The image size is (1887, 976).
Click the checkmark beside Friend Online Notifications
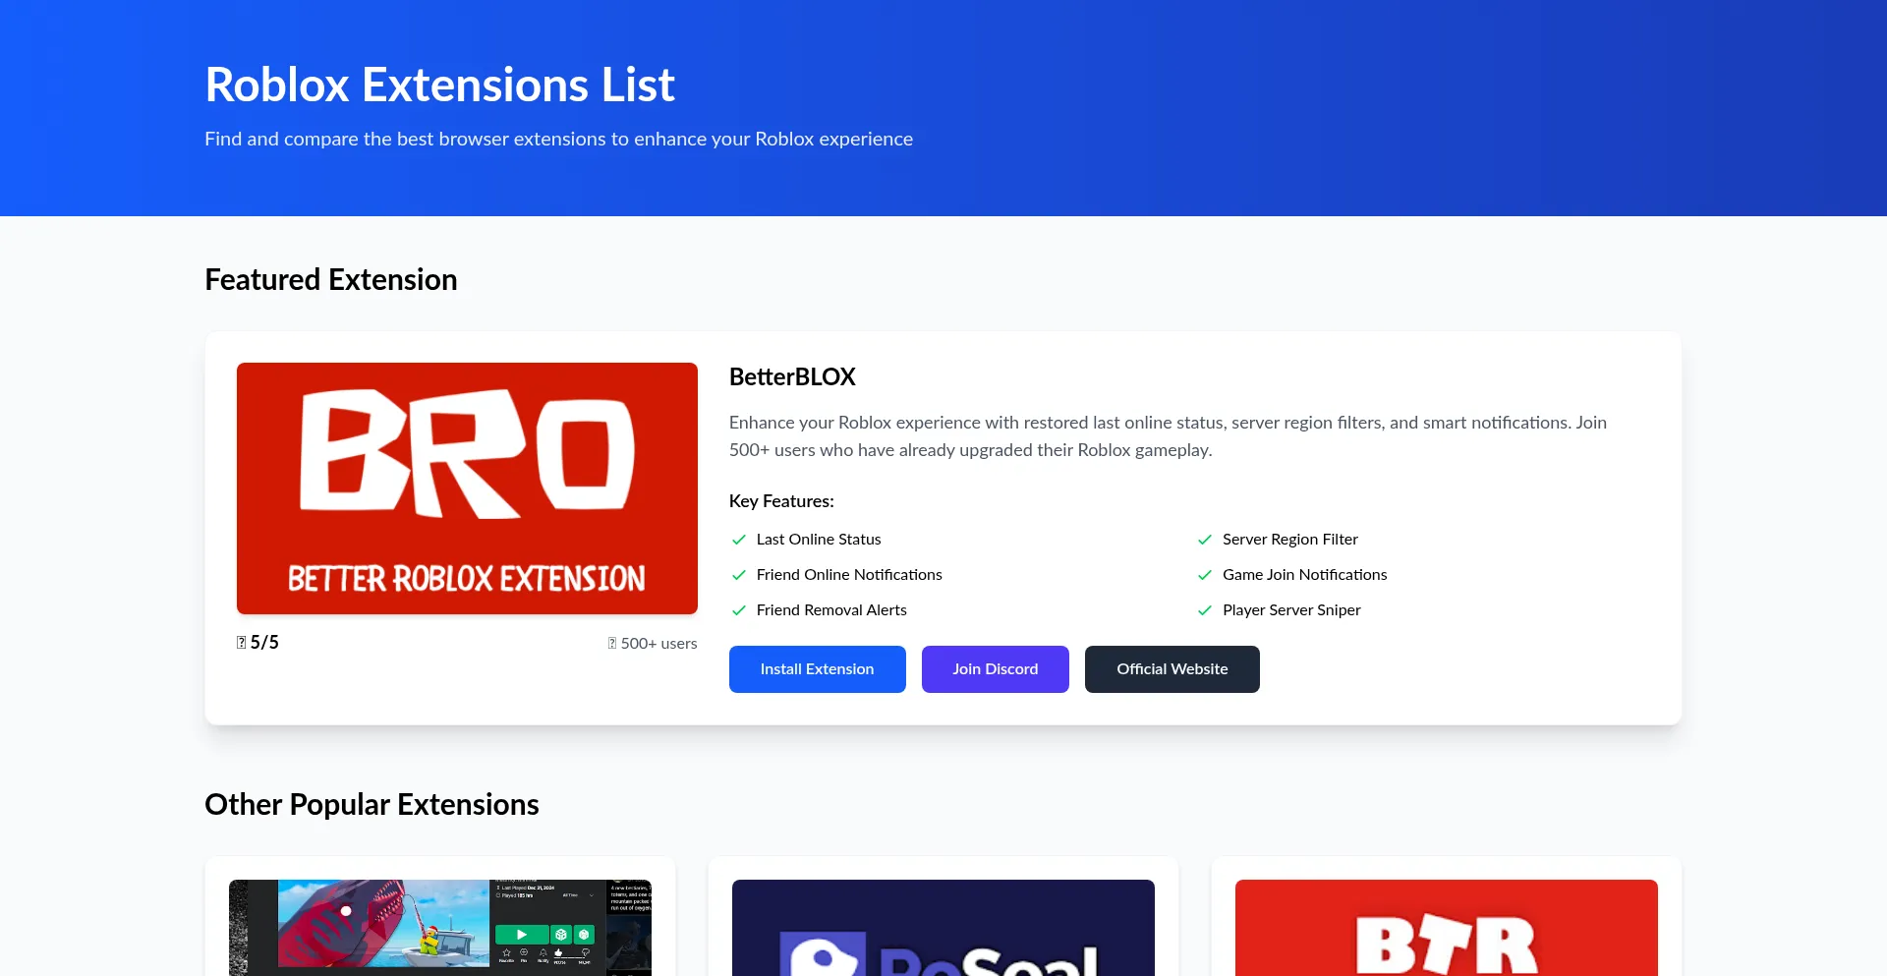pos(739,575)
